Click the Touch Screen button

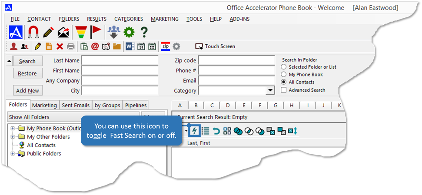click(x=215, y=46)
